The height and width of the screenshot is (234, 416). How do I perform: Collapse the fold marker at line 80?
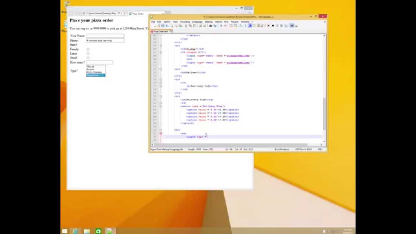[161, 96]
